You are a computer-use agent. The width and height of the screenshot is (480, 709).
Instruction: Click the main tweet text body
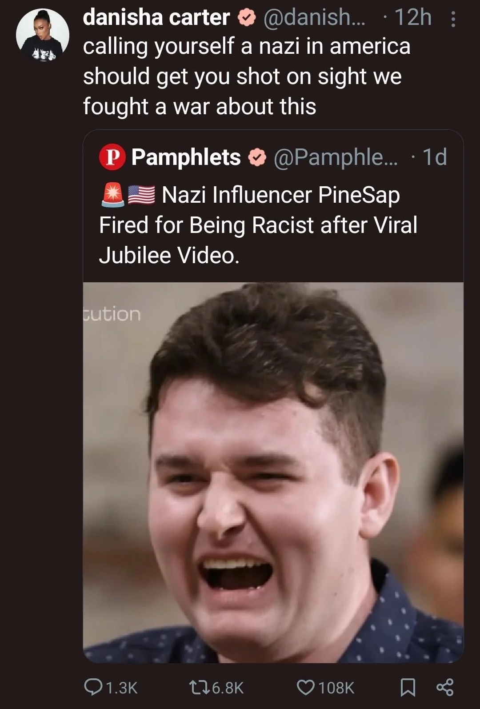point(247,76)
